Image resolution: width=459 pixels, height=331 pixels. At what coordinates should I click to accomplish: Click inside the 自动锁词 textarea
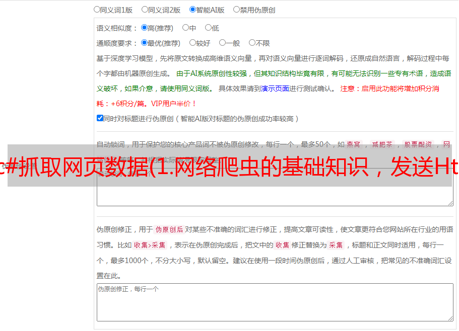[x=275, y=187]
